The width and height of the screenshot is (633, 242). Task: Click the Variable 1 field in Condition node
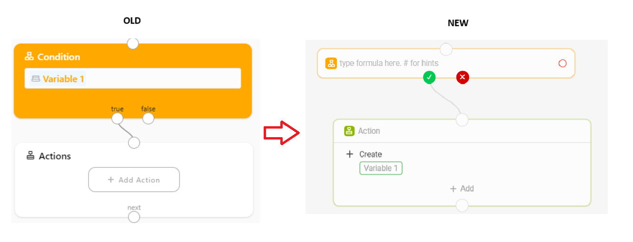pyautogui.click(x=133, y=78)
